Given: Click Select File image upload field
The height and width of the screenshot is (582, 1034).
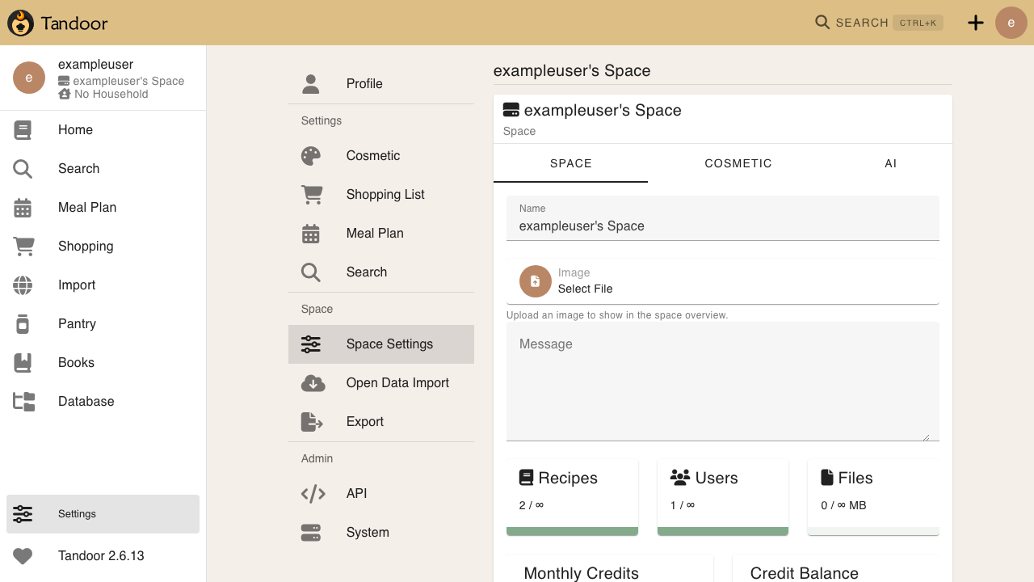Looking at the screenshot, I should [x=723, y=281].
